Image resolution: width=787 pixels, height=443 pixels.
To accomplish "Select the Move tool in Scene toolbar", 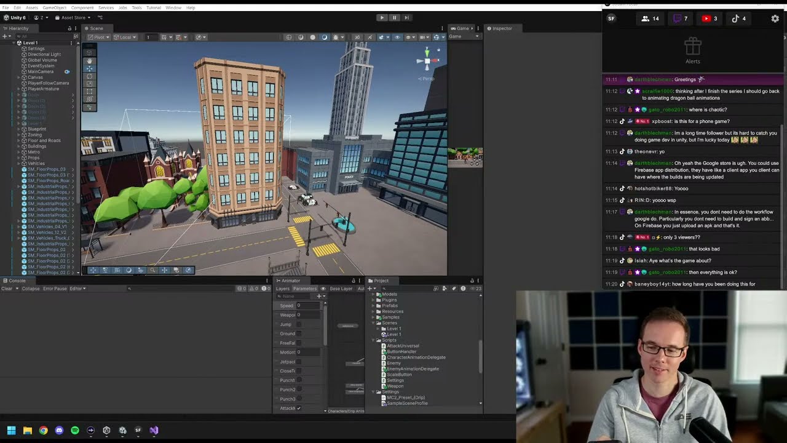I will click(x=90, y=68).
